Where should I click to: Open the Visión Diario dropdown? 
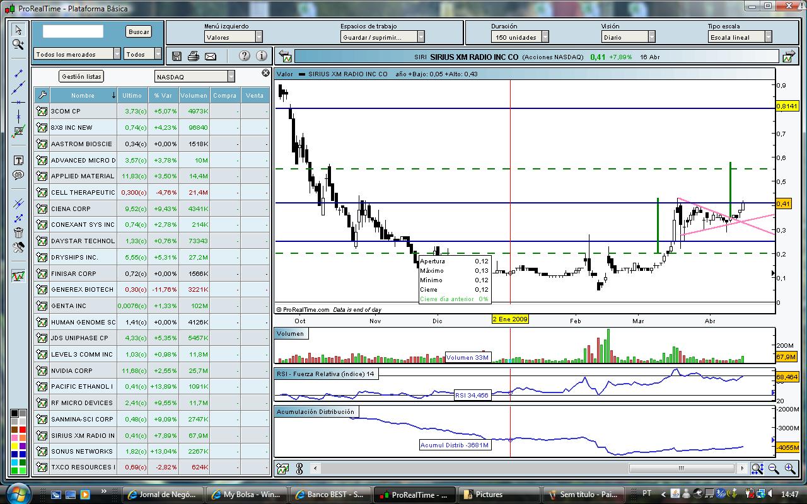click(x=629, y=37)
